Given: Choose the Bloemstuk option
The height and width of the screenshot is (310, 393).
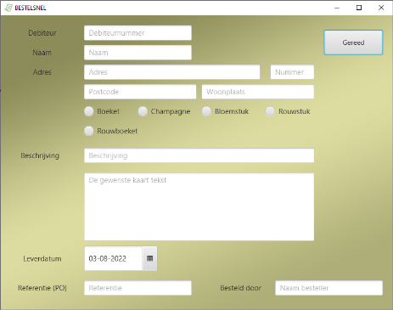Looking at the screenshot, I should [x=206, y=111].
